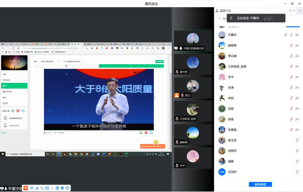
Task: Toggle 李涛's muted microphone icon
Action: 291,88
